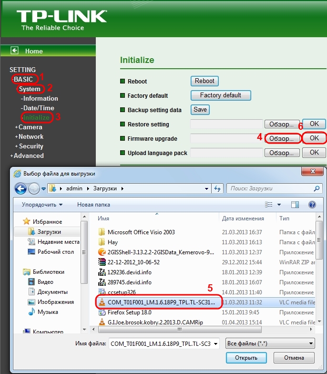327x374 pixels.
Task: Click OK for Firmware upgrade
Action: coord(314,138)
